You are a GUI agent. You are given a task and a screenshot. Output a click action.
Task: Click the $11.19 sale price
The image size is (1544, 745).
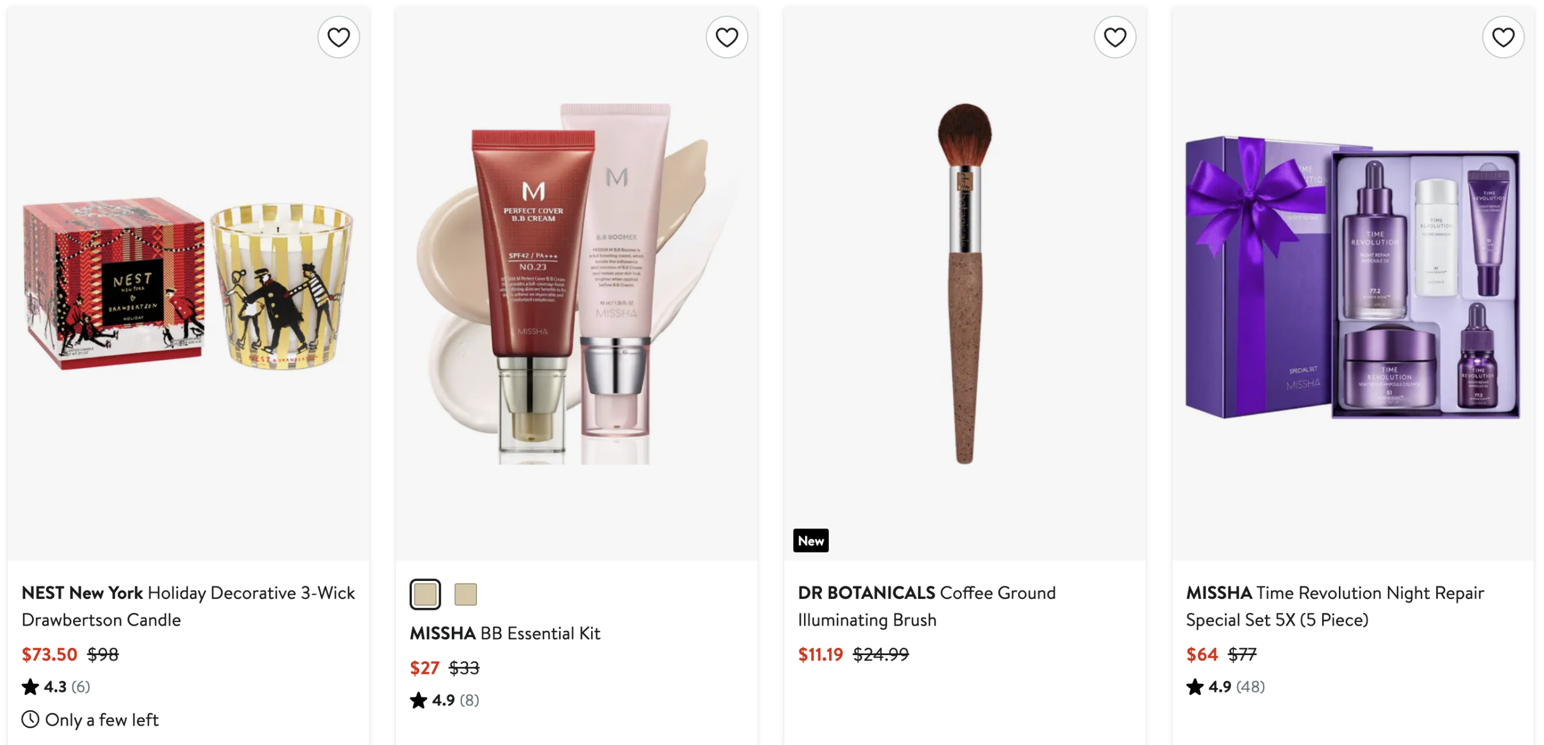click(820, 655)
